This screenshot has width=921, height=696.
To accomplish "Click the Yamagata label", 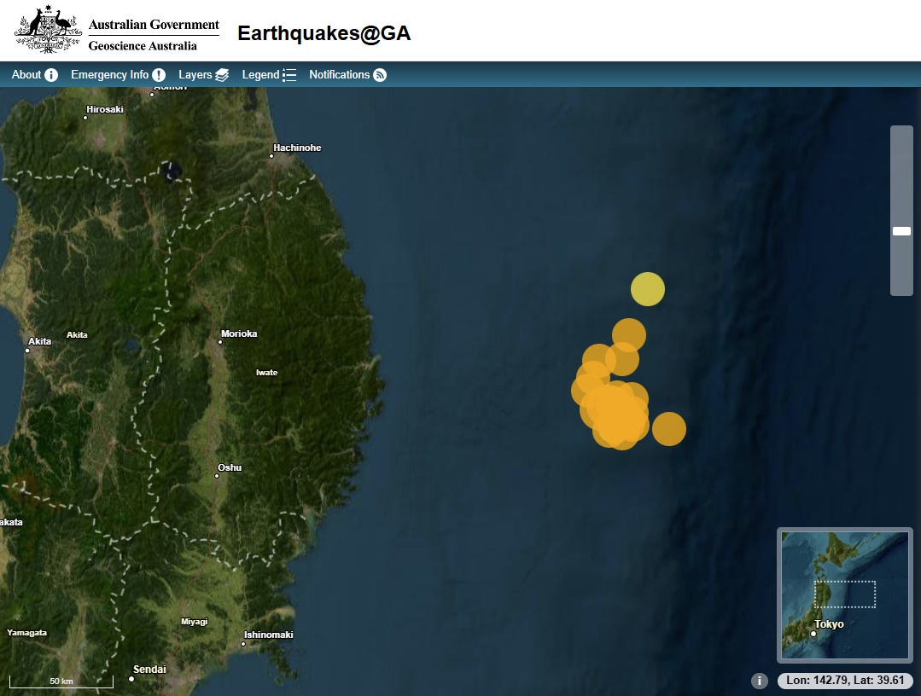I will coord(27,633).
